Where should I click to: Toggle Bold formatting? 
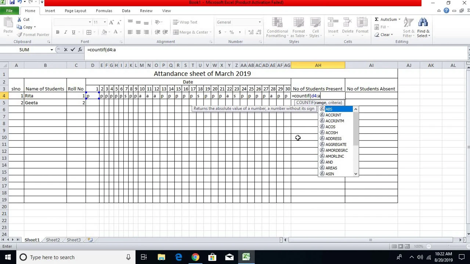coord(58,32)
